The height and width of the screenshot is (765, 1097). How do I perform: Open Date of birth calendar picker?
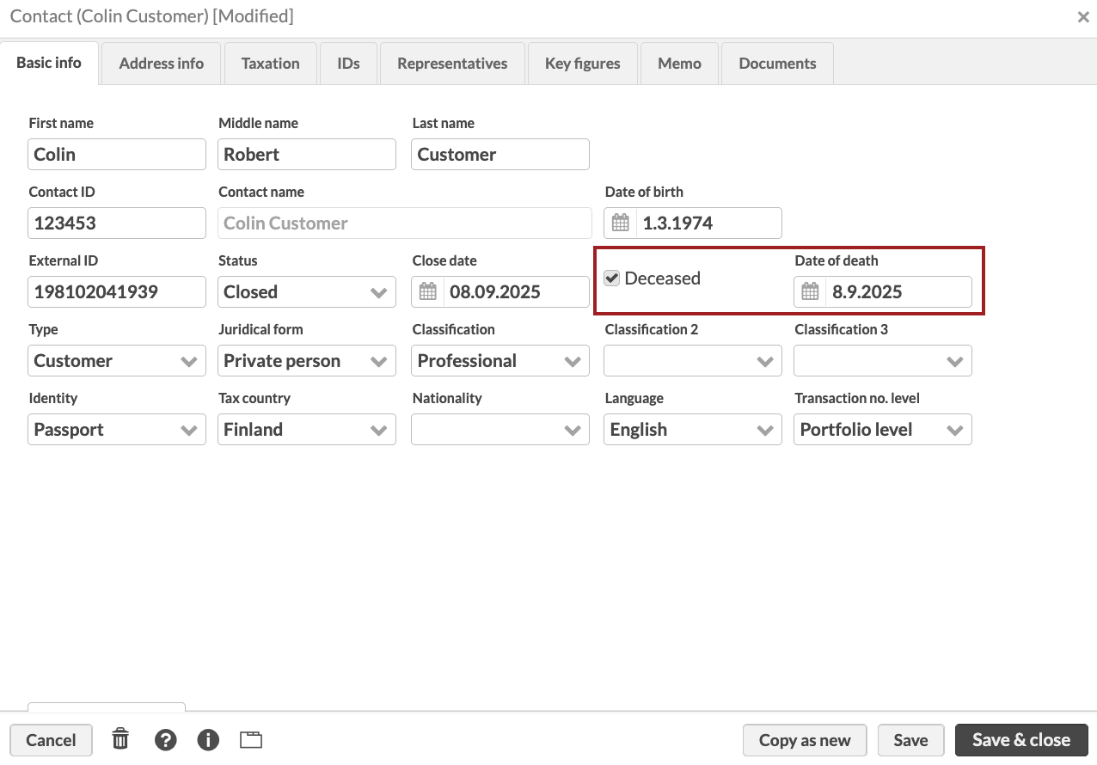click(621, 223)
